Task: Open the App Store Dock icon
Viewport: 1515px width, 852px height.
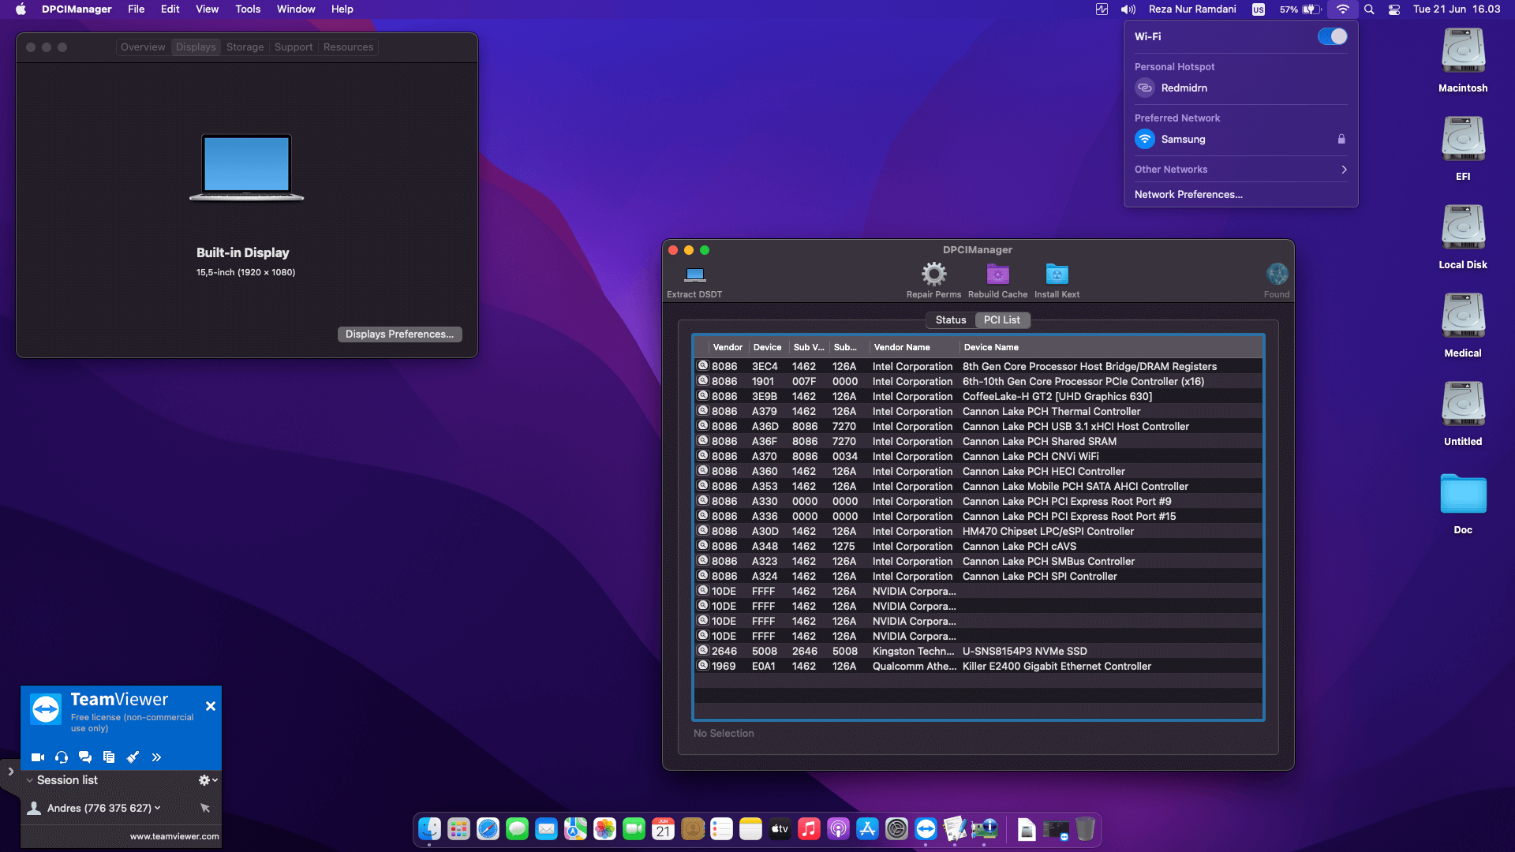Action: (867, 829)
